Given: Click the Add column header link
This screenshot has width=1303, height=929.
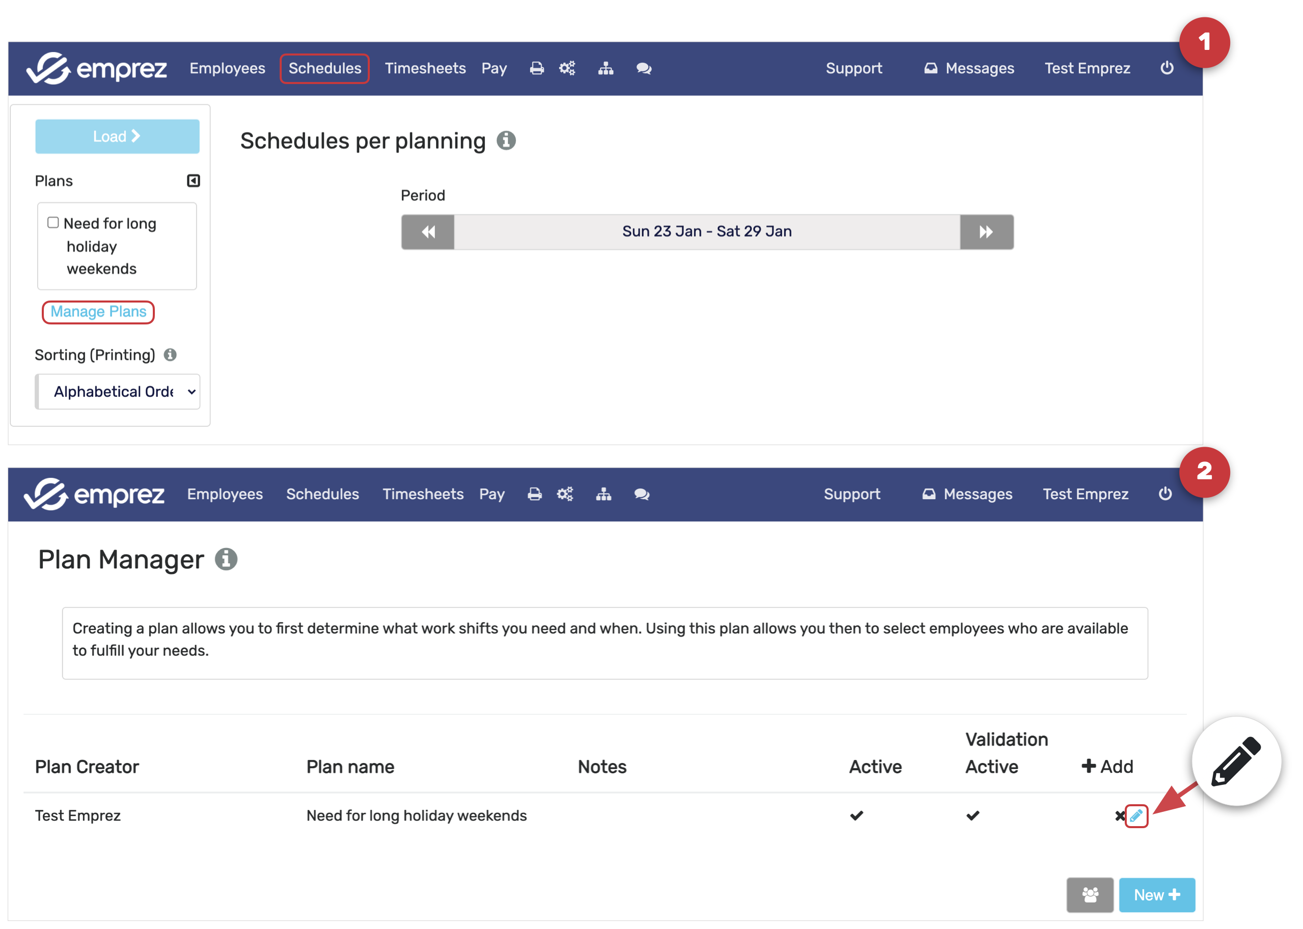Looking at the screenshot, I should [x=1107, y=767].
